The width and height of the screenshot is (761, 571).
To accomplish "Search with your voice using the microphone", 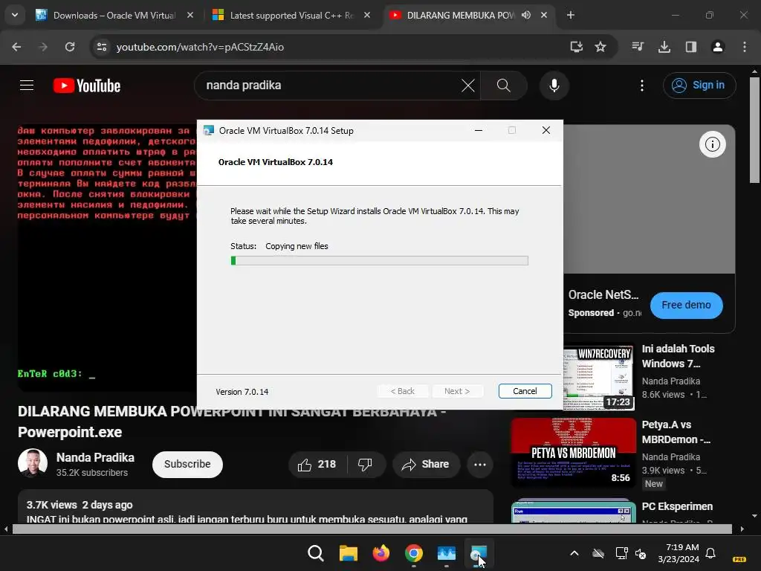I will pyautogui.click(x=554, y=86).
